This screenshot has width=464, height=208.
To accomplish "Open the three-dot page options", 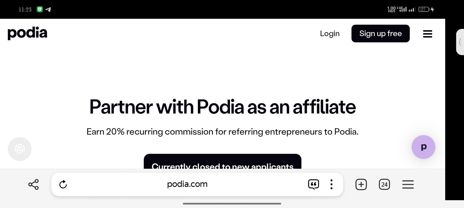I will (x=332, y=184).
